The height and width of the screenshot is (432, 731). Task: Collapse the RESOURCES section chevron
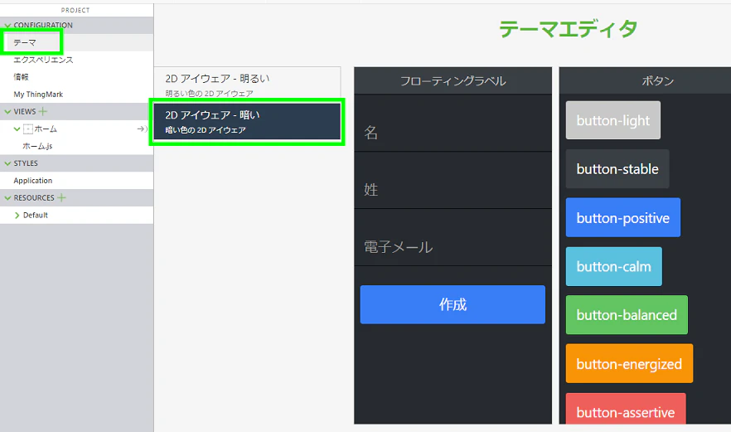tap(7, 198)
